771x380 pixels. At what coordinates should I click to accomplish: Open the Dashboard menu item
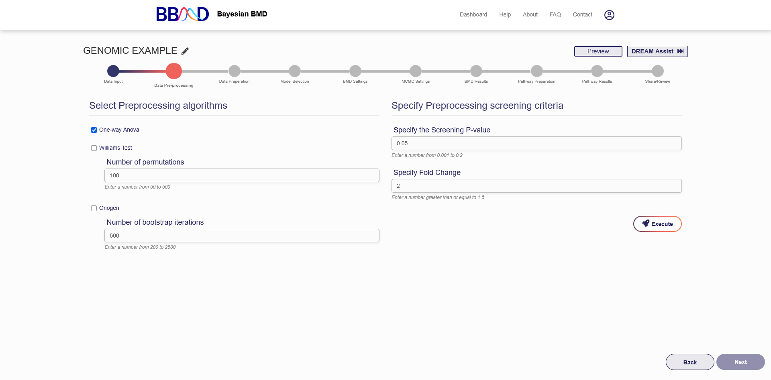coord(473,14)
